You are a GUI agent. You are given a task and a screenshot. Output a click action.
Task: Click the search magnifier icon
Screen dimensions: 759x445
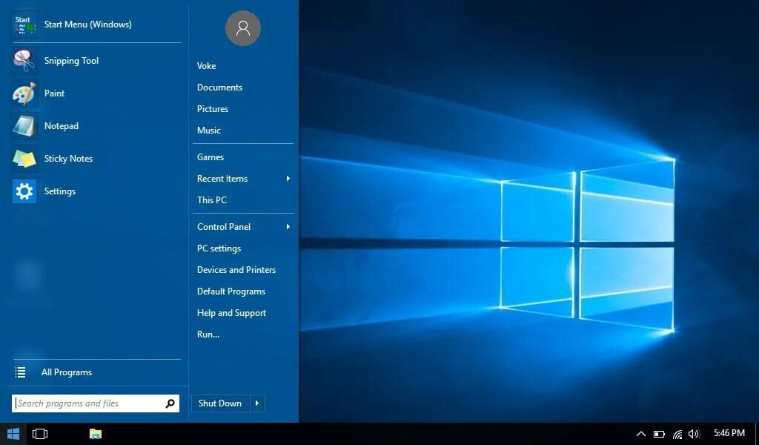click(x=170, y=403)
